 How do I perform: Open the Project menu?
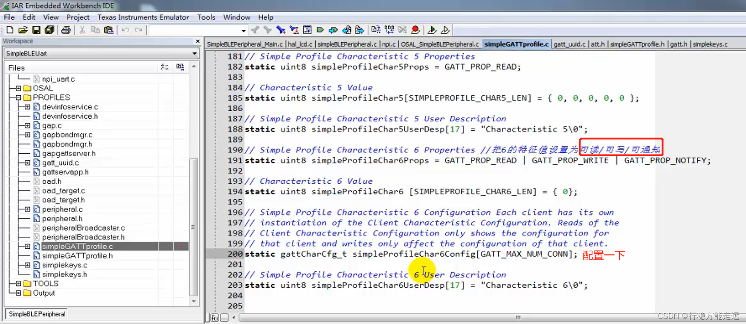point(78,17)
